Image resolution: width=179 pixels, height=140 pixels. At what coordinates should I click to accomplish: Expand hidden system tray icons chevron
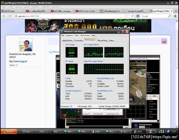(x=156, y=132)
